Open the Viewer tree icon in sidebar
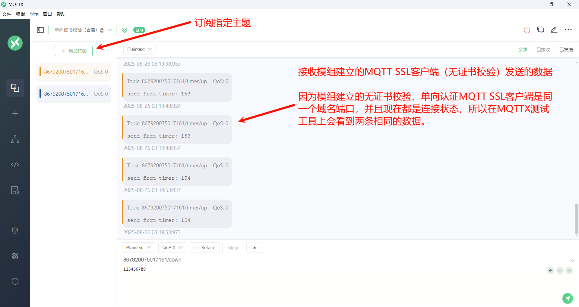Image resolution: width=579 pixels, height=307 pixels. 15,139
